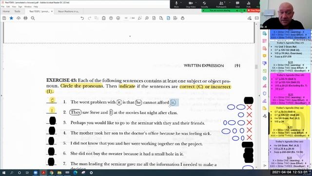
Task: Click the red pen icon in right panel
Action: click(x=264, y=86)
